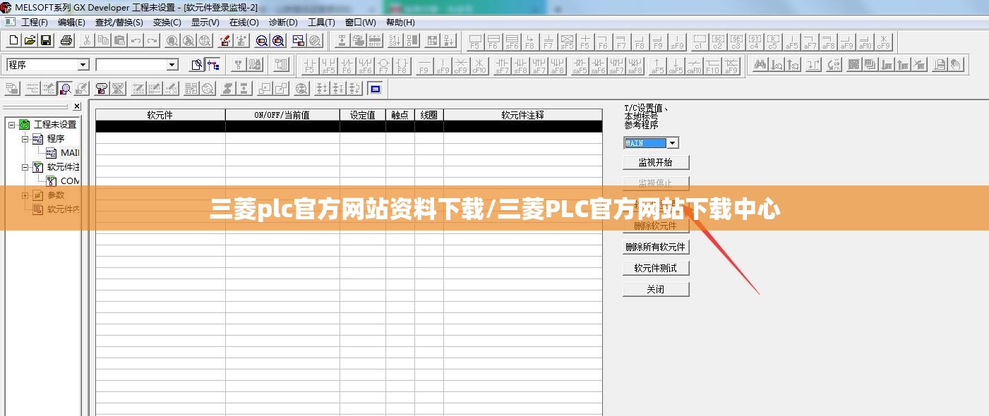The image size is (989, 416).
Task: Create a new project with New icon
Action: (13, 40)
